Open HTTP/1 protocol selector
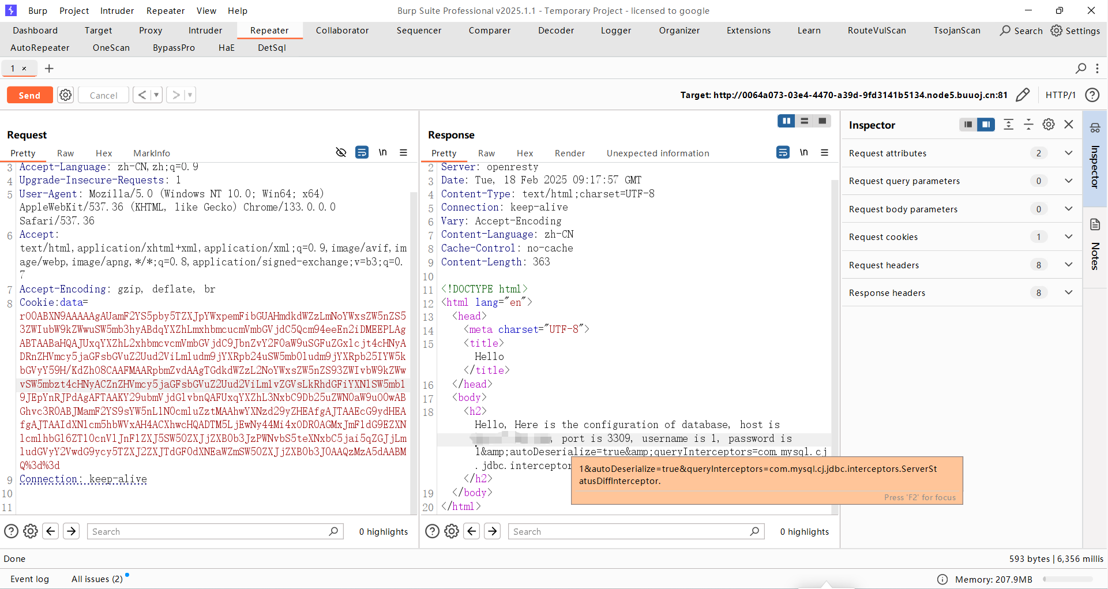The width and height of the screenshot is (1108, 589). (x=1061, y=95)
